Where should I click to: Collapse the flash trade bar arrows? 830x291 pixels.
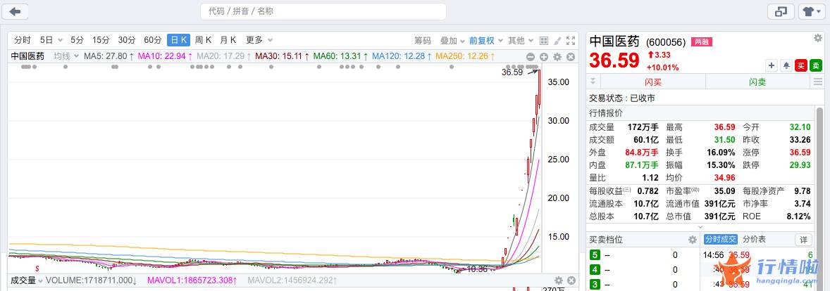pyautogui.click(x=593, y=82)
